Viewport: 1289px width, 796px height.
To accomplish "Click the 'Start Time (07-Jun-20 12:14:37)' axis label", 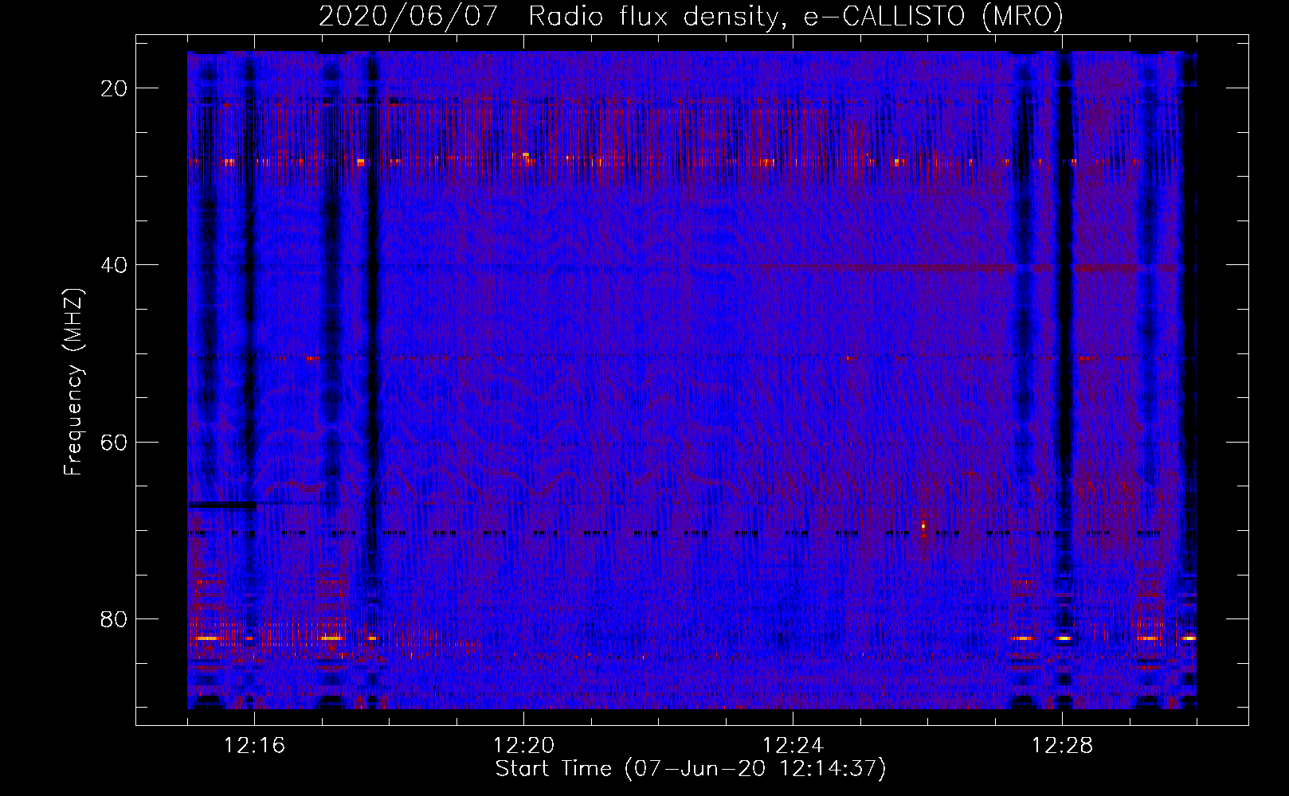I will point(691,769).
